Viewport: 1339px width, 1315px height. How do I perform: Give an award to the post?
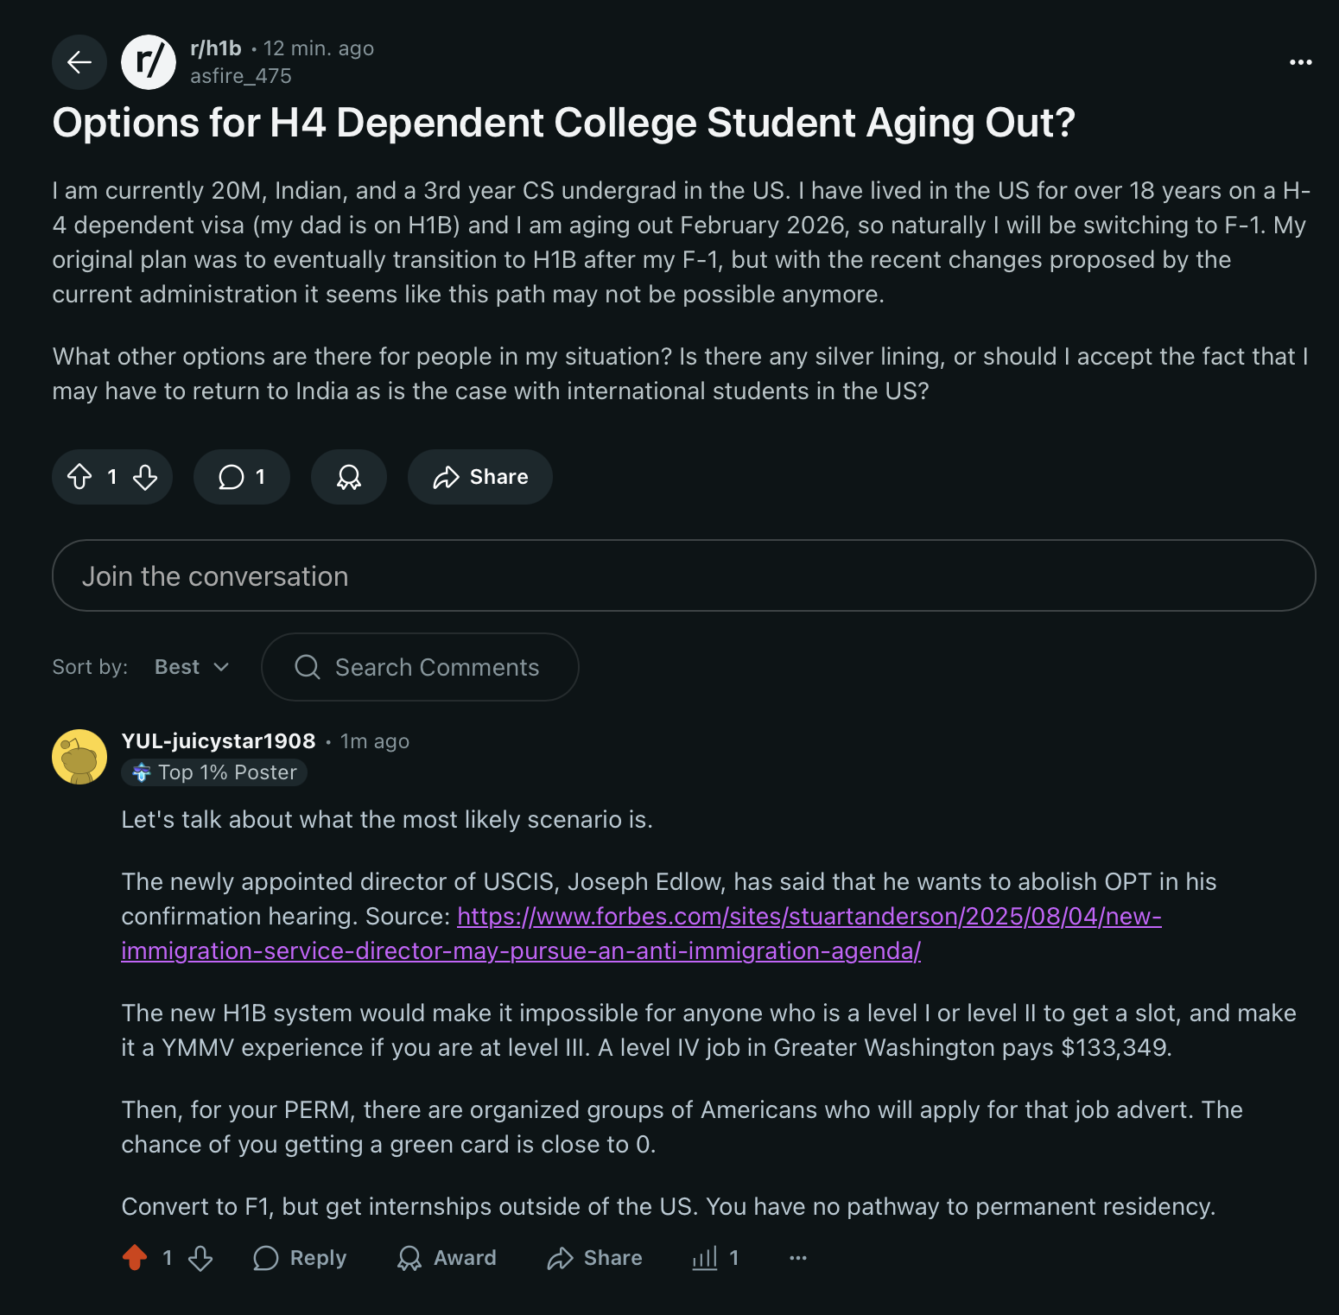pyautogui.click(x=349, y=477)
